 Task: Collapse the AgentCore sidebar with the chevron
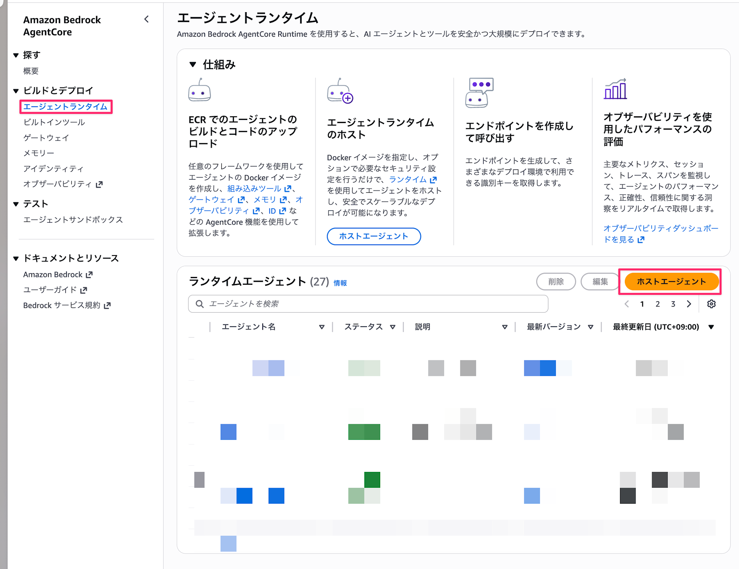click(147, 19)
